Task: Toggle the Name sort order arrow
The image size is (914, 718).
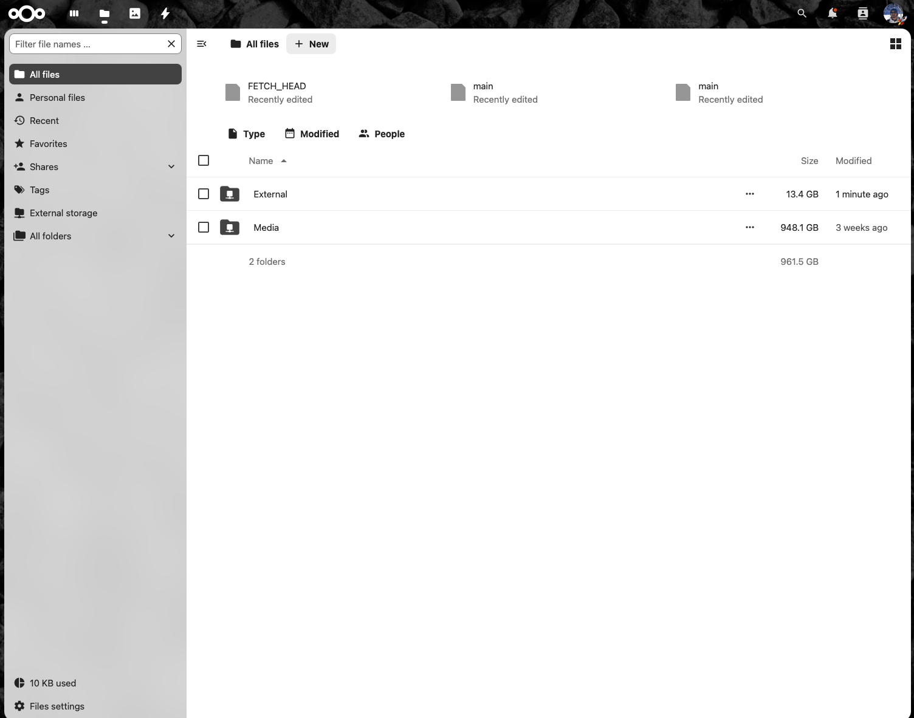Action: coord(283,160)
